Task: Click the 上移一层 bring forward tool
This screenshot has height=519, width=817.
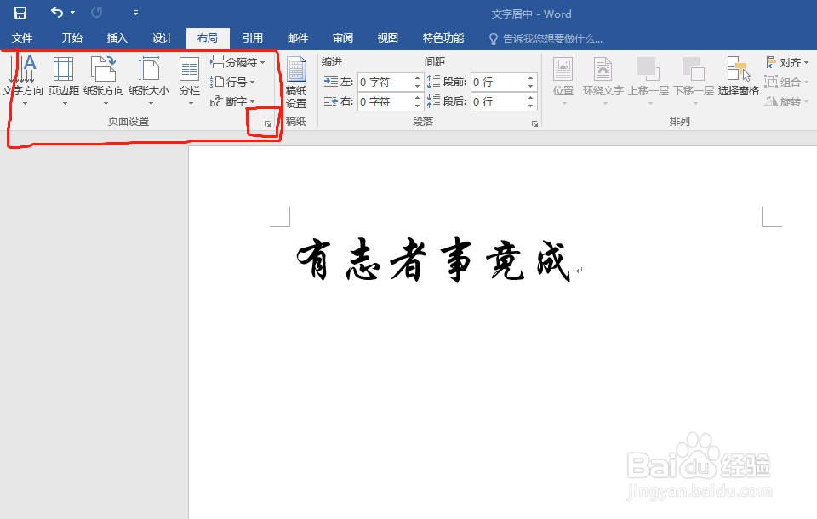Action: 648,80
